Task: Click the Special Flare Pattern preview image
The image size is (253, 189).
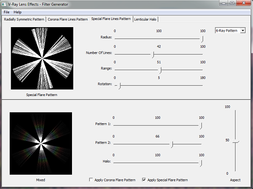Action: coord(42,58)
